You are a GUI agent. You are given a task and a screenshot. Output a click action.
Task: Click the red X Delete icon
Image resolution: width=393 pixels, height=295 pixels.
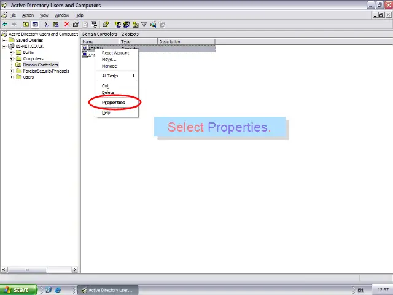[x=67, y=24]
